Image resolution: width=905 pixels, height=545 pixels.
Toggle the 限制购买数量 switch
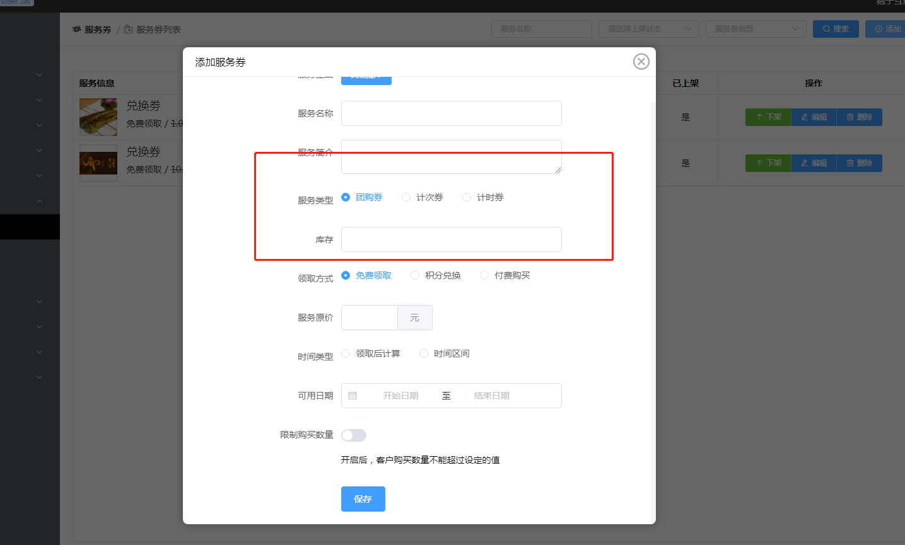[x=354, y=435]
